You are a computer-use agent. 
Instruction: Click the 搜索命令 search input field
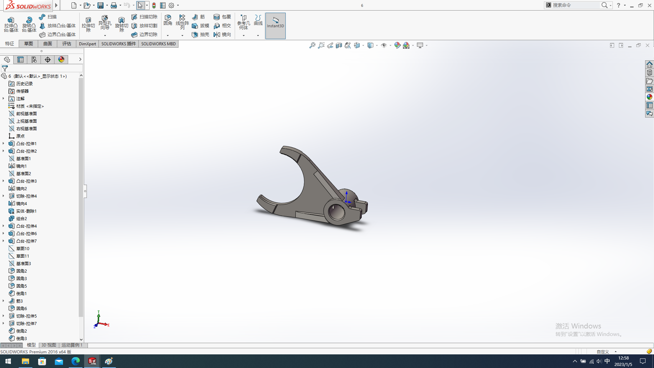click(575, 5)
